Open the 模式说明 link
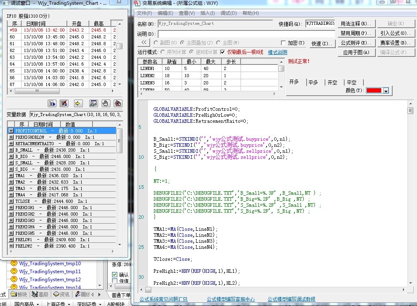The image size is (417, 306). (277, 52)
